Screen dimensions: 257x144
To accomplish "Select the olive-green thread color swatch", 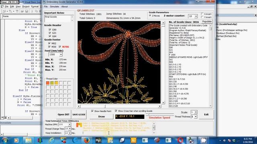I will (x=52, y=83).
